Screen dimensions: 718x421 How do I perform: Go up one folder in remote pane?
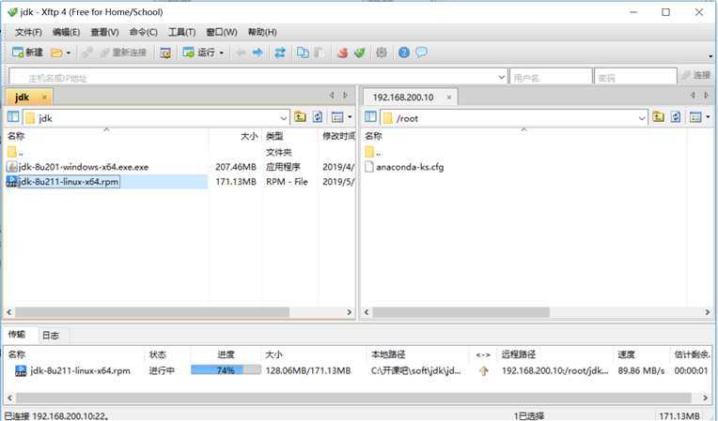click(x=659, y=117)
